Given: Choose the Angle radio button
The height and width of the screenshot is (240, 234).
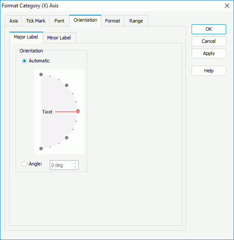Looking at the screenshot, I should click(x=24, y=164).
